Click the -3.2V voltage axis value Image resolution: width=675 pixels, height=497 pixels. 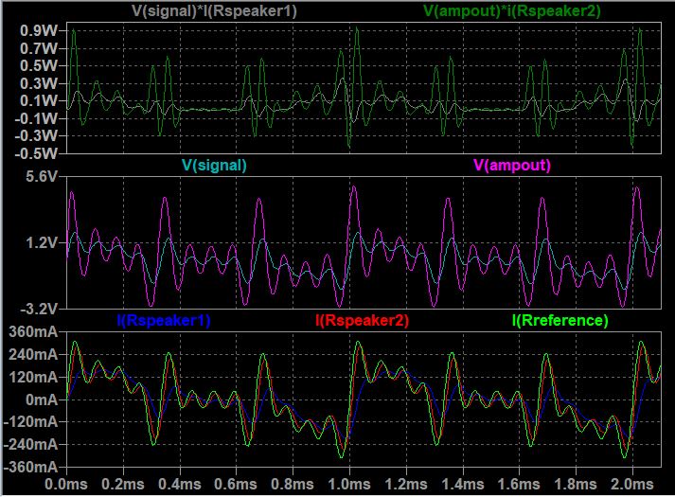[x=38, y=309]
